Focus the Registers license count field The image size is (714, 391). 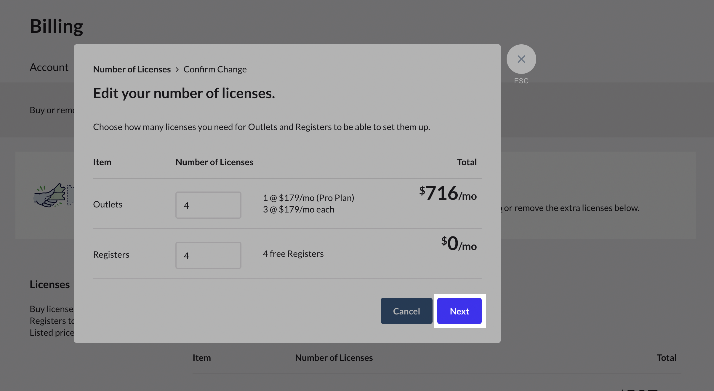208,255
